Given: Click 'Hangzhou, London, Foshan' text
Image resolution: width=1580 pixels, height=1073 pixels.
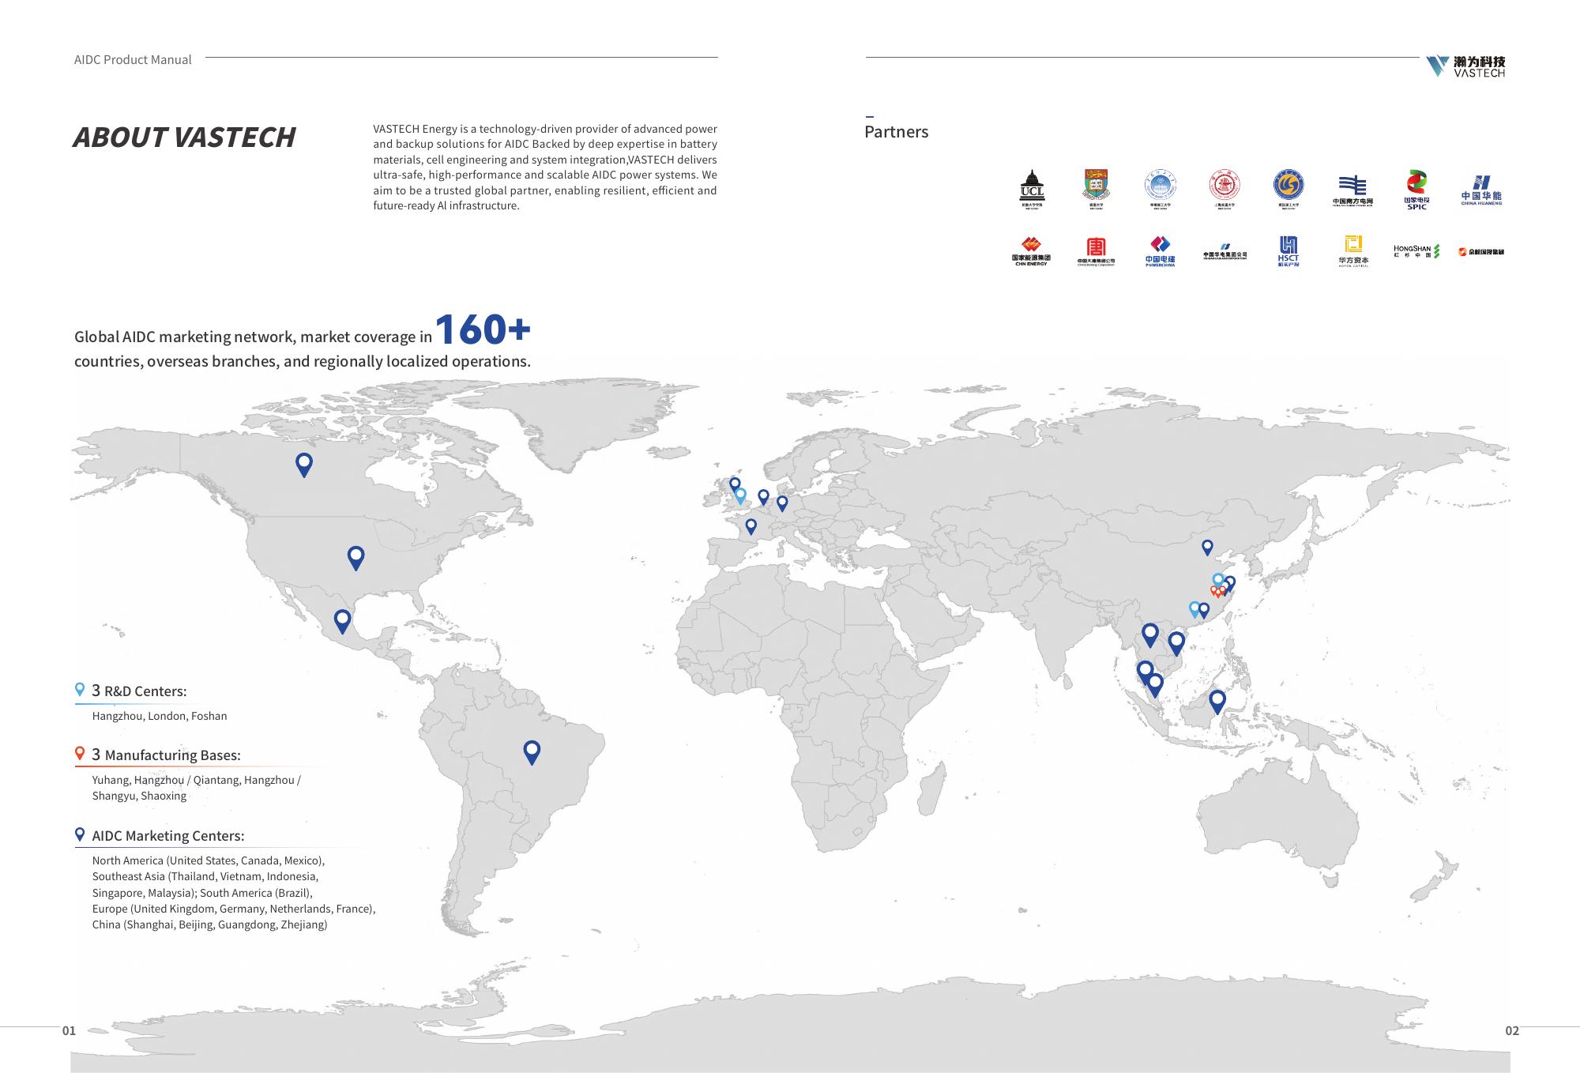Looking at the screenshot, I should pyautogui.click(x=160, y=716).
